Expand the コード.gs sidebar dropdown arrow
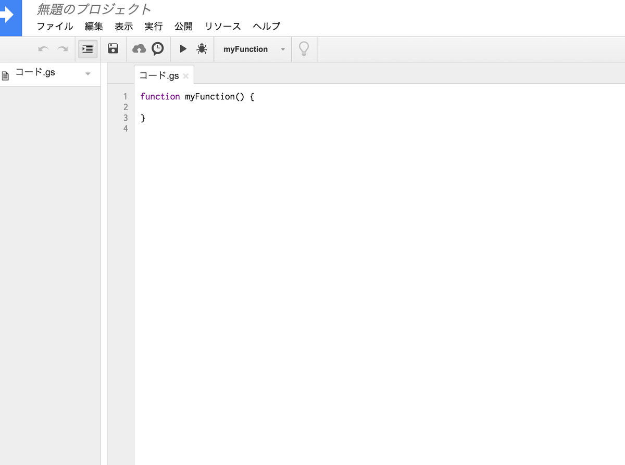The width and height of the screenshot is (625, 465). coord(87,74)
